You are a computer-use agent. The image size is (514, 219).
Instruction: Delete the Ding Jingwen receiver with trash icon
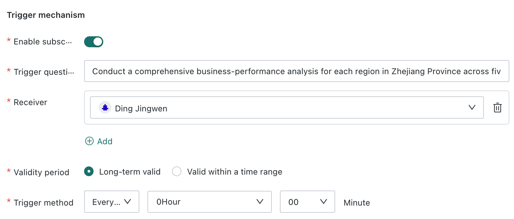(497, 108)
